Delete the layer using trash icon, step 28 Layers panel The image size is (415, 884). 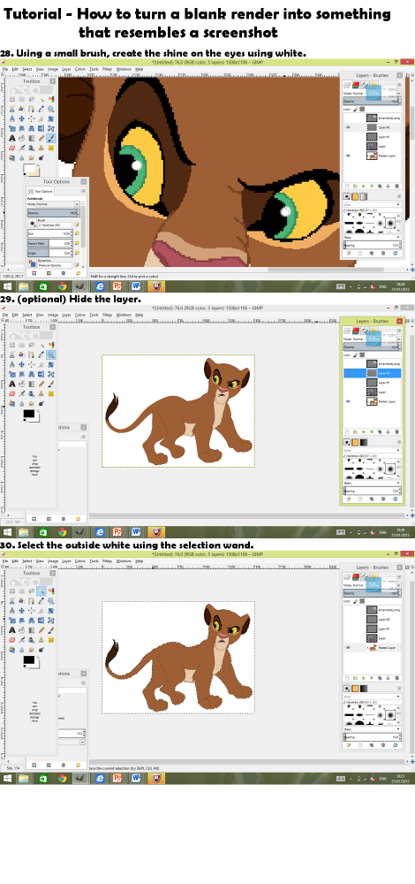coord(397,186)
